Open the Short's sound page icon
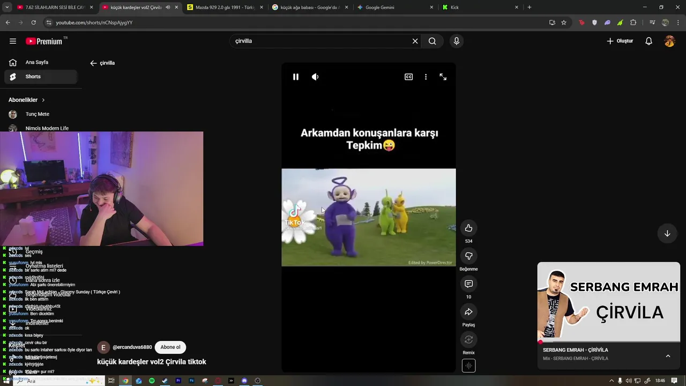 tap(468, 366)
